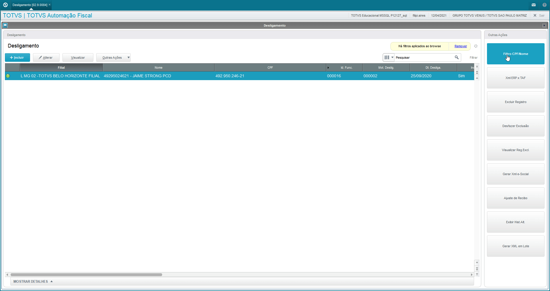Open the Outras Ações dropdown
The width and height of the screenshot is (550, 291).
pos(113,58)
